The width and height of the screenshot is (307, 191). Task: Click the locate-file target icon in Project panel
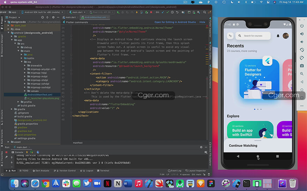[43, 17]
